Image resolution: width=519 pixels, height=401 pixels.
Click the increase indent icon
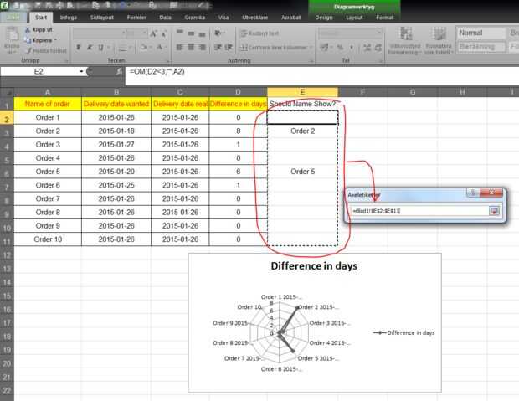pos(229,48)
